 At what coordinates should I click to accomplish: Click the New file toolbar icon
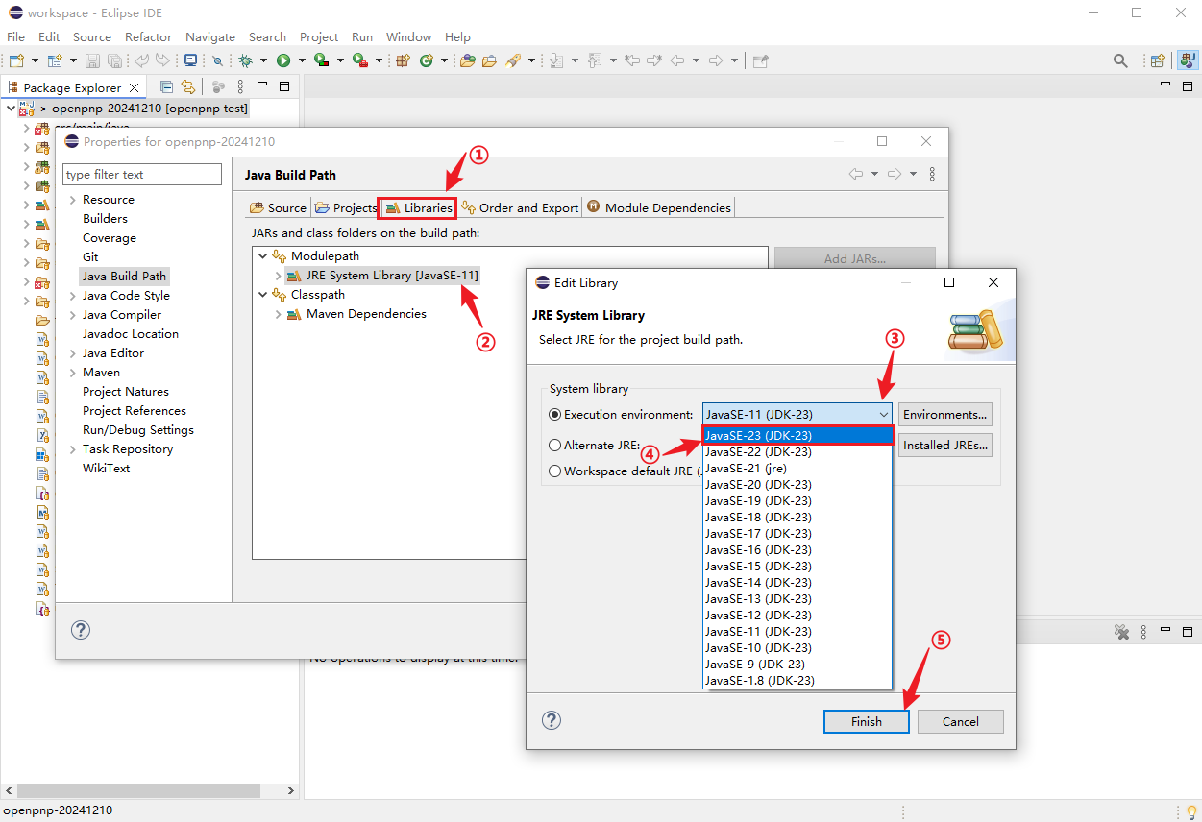(16, 60)
